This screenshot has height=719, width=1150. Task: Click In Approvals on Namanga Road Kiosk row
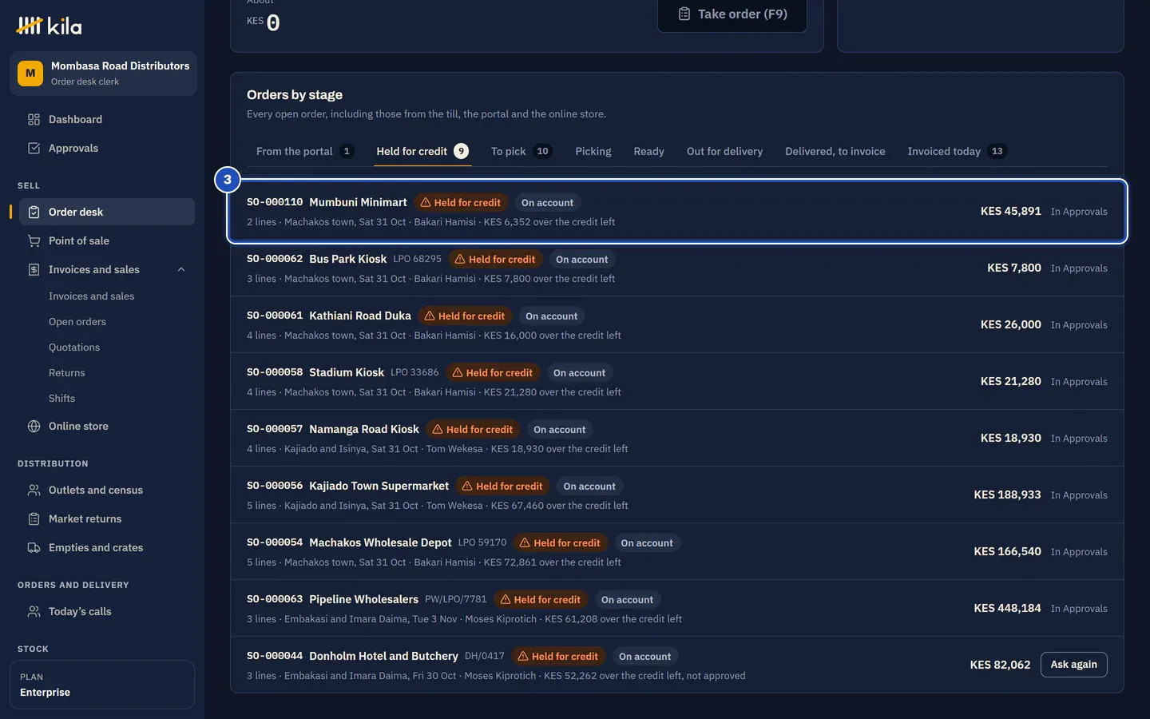point(1079,439)
